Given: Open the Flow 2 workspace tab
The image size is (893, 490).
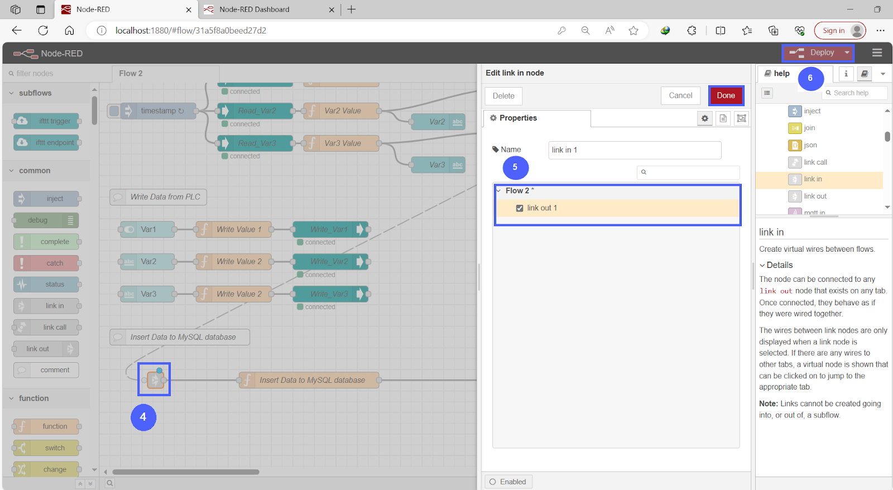Looking at the screenshot, I should coord(166,74).
